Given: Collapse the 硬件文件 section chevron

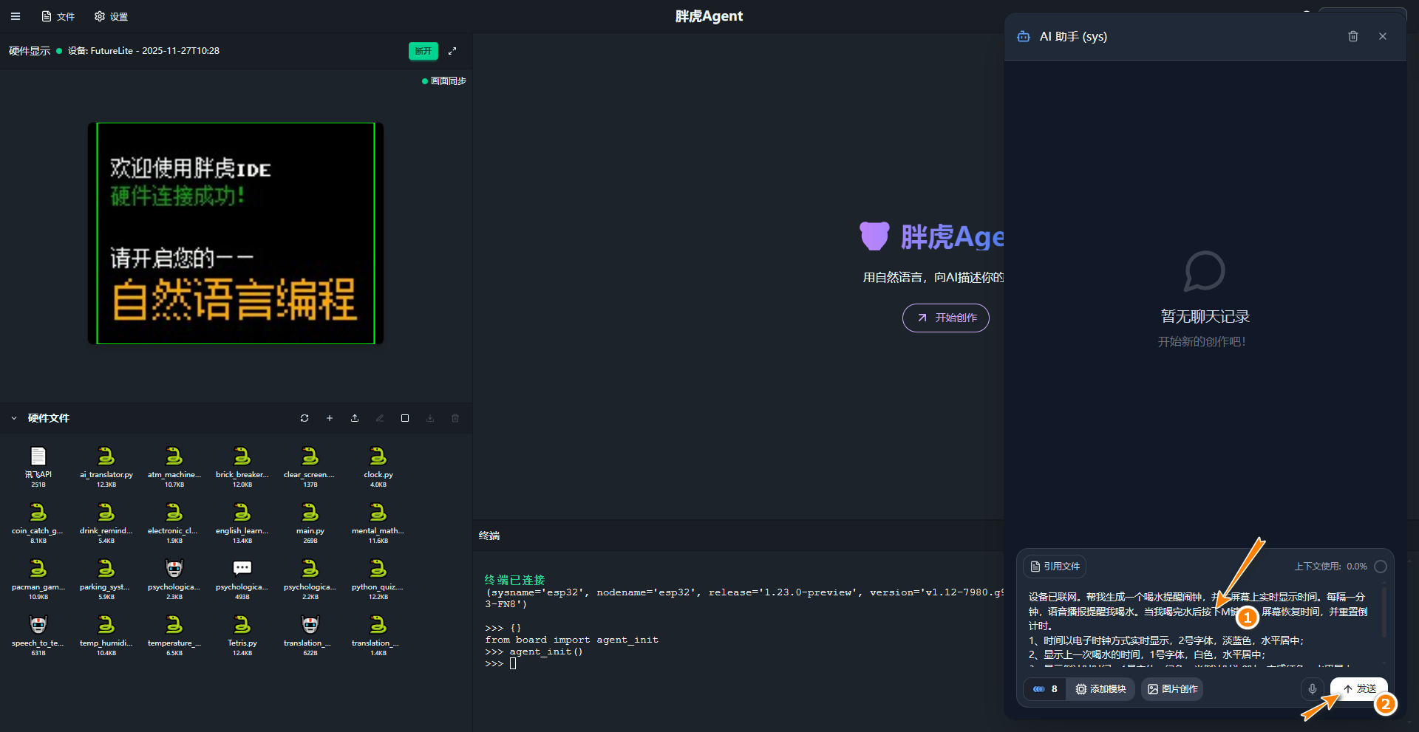Looking at the screenshot, I should point(14,418).
